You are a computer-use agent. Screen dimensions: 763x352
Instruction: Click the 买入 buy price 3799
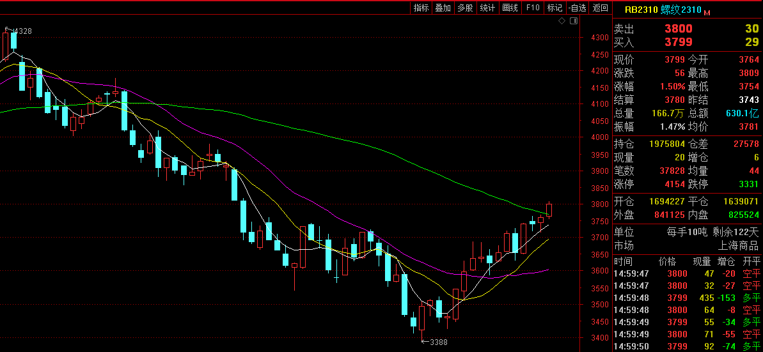pos(678,42)
